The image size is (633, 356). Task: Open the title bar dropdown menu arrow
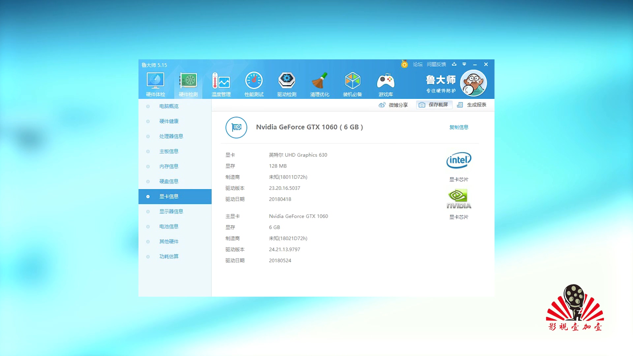point(464,64)
